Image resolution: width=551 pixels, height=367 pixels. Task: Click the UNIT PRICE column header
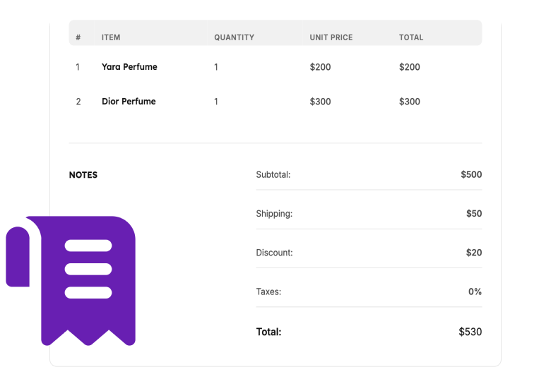coord(331,37)
